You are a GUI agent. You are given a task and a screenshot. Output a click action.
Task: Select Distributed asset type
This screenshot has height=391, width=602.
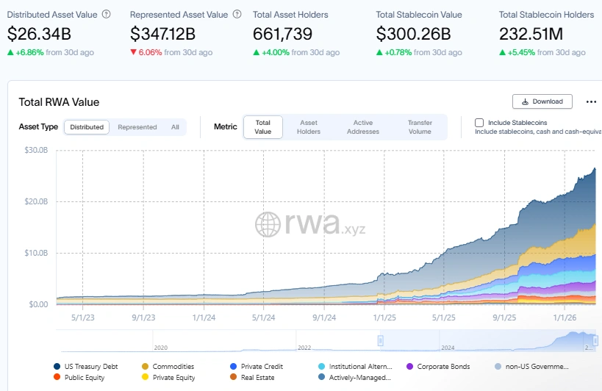tap(87, 127)
